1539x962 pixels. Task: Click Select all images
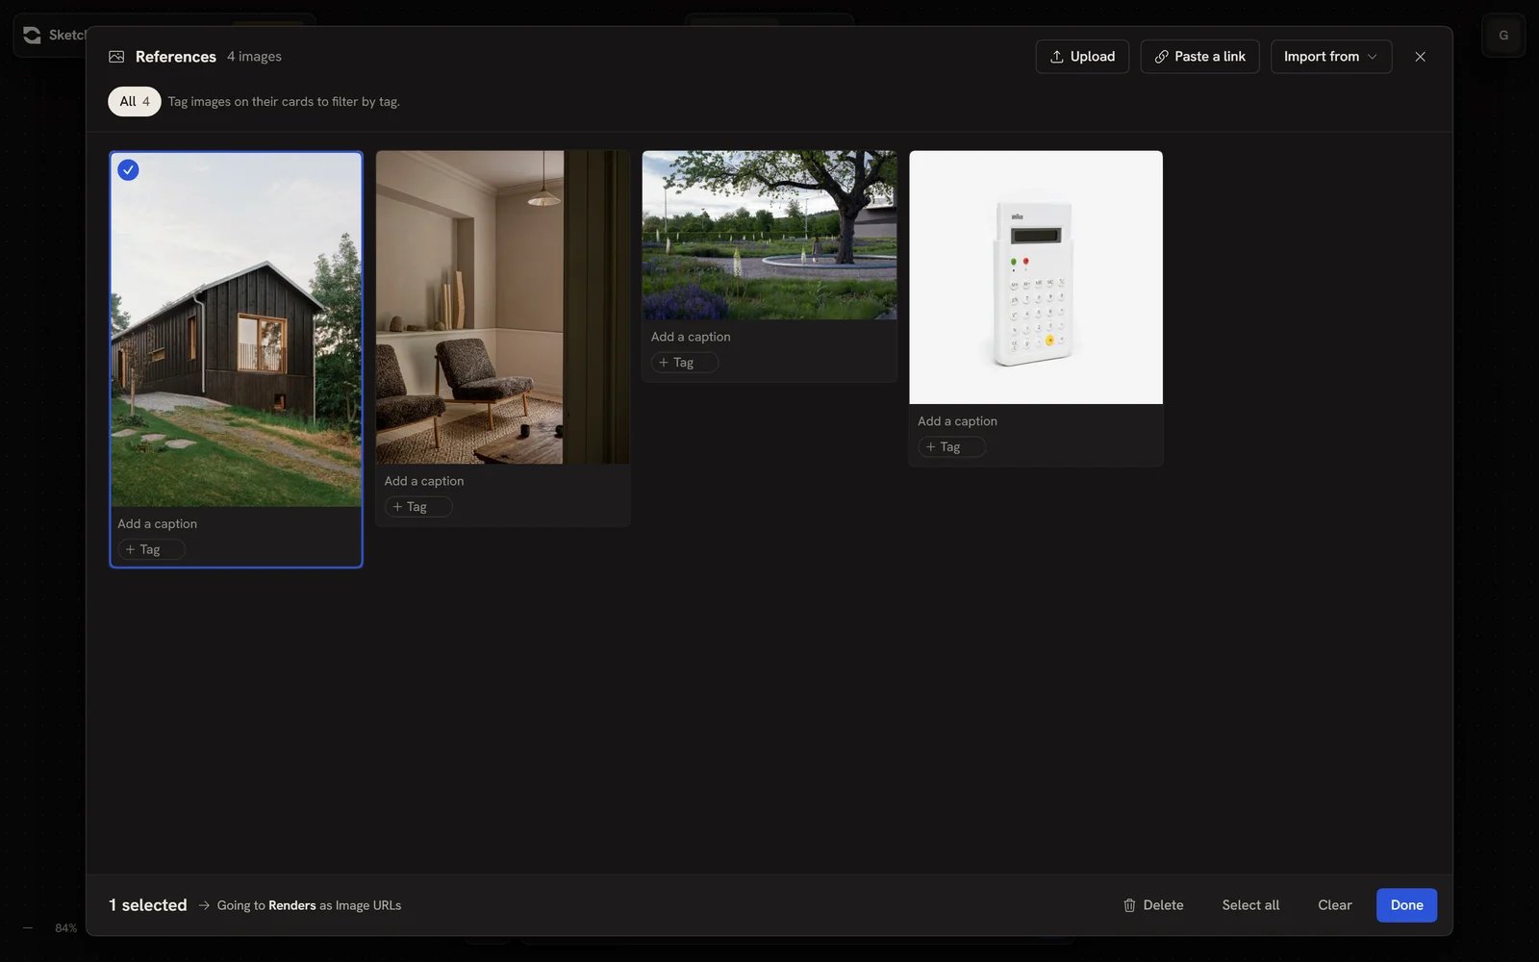pyautogui.click(x=1250, y=905)
